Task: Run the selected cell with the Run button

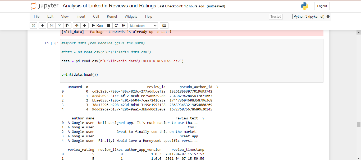Action: (97, 25)
